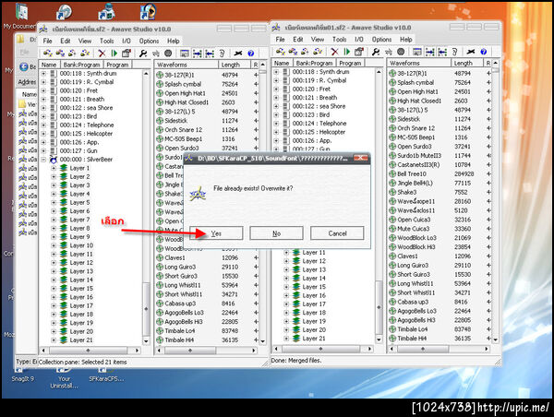
Task: Click the ear audition icon, left Awave toolbar
Action: [222, 54]
